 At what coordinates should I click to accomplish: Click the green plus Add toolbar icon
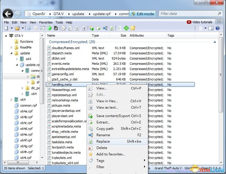[126, 28]
